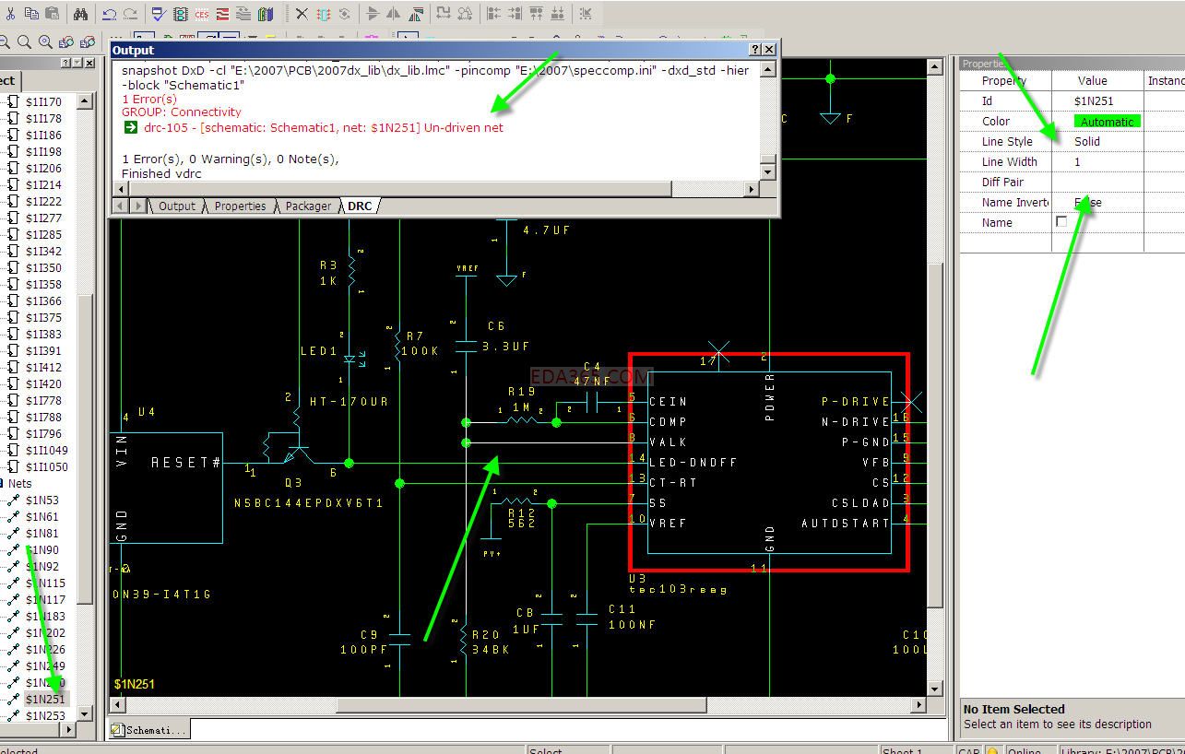Click the Paste clipboard icon

53,14
